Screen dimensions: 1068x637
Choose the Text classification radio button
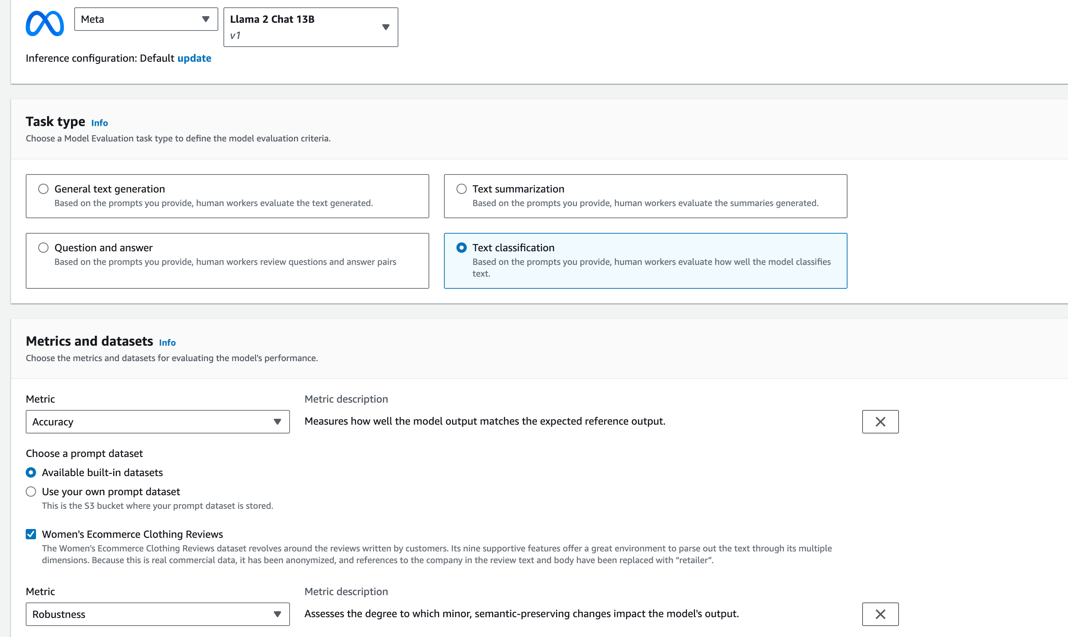[x=461, y=248]
